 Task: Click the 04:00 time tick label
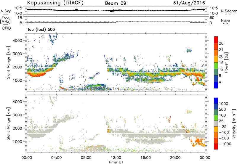[x=56, y=158]
